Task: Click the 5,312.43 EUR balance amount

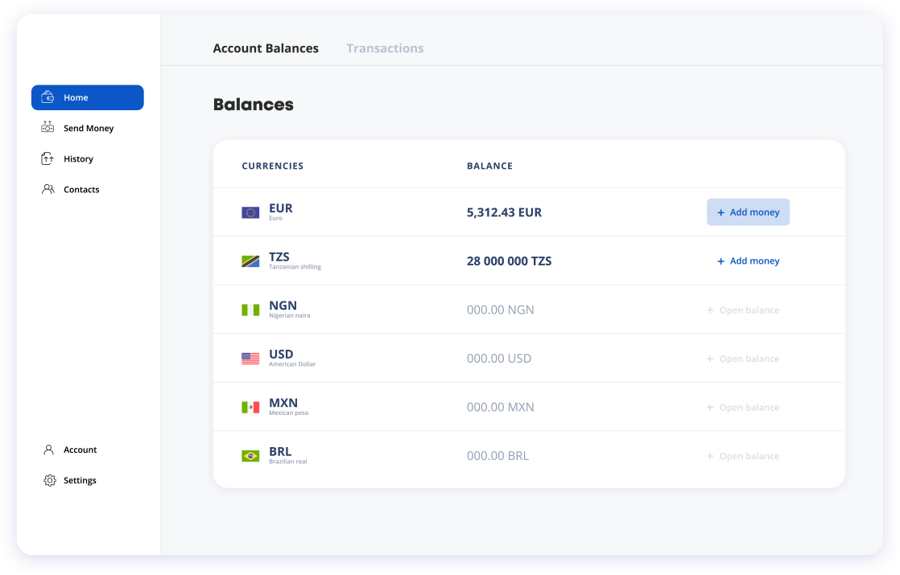Action: coord(504,213)
